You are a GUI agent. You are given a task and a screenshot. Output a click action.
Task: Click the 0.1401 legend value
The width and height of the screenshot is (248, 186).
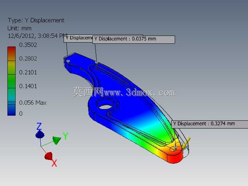click(28, 86)
